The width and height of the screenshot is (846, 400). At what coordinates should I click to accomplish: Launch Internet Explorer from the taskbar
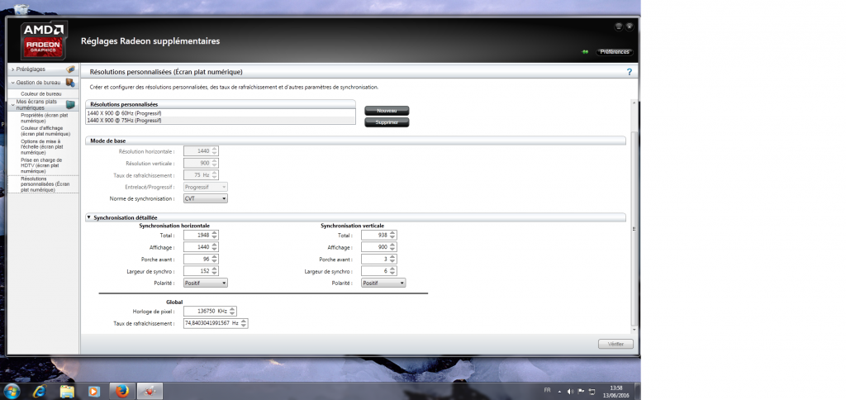coord(40,391)
